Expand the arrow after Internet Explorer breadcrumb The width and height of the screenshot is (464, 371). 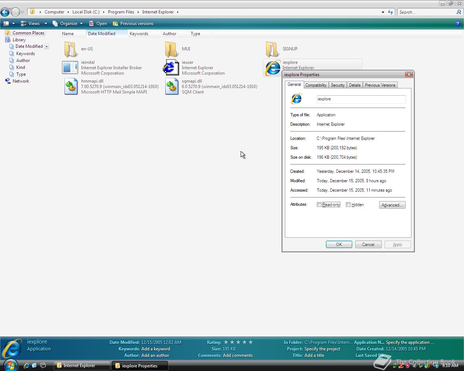pyautogui.click(x=178, y=12)
